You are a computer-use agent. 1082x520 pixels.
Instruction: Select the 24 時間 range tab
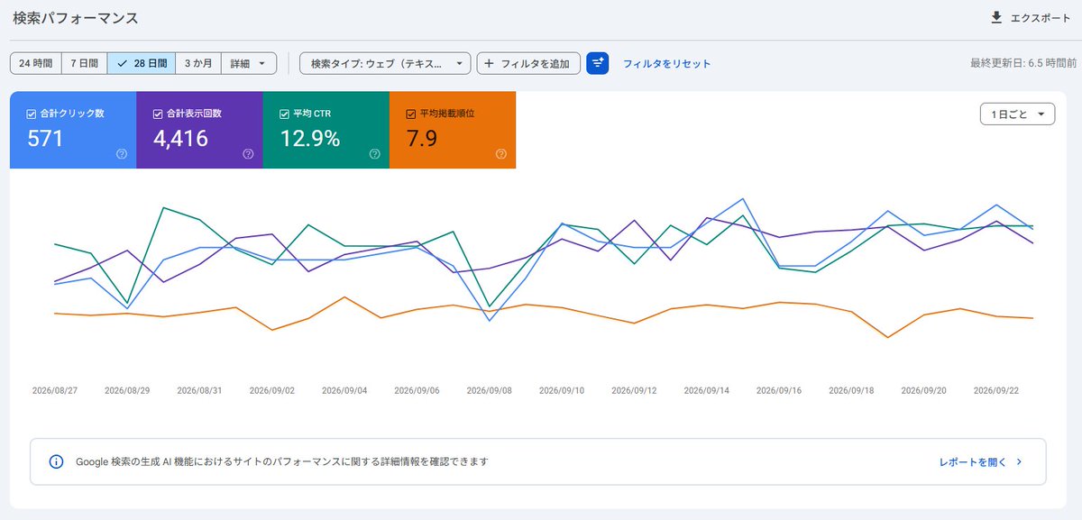pyautogui.click(x=36, y=63)
